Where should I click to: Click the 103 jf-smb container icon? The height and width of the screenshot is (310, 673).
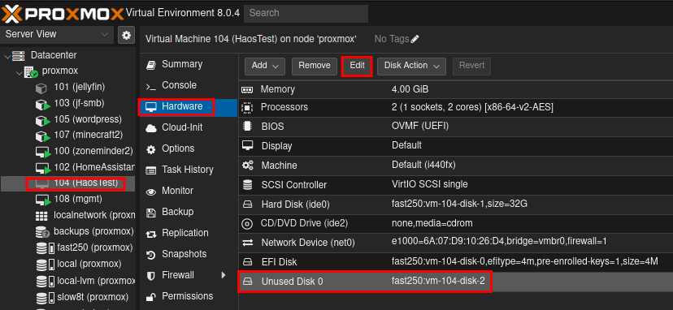coord(43,104)
